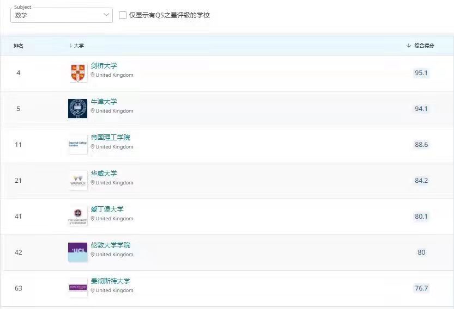Click the Manchester university logo
454x309 pixels.
tap(78, 288)
